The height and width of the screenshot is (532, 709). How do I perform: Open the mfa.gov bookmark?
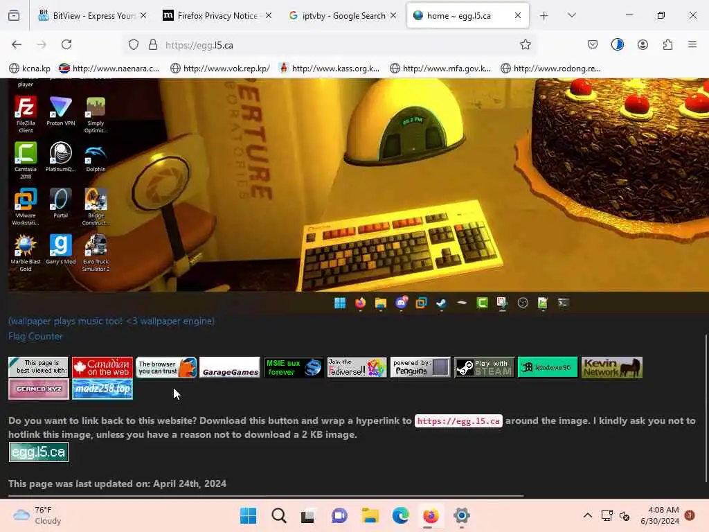[440, 69]
